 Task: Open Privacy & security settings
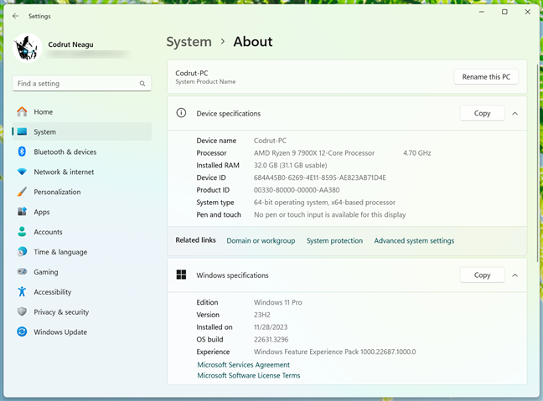pos(82,312)
